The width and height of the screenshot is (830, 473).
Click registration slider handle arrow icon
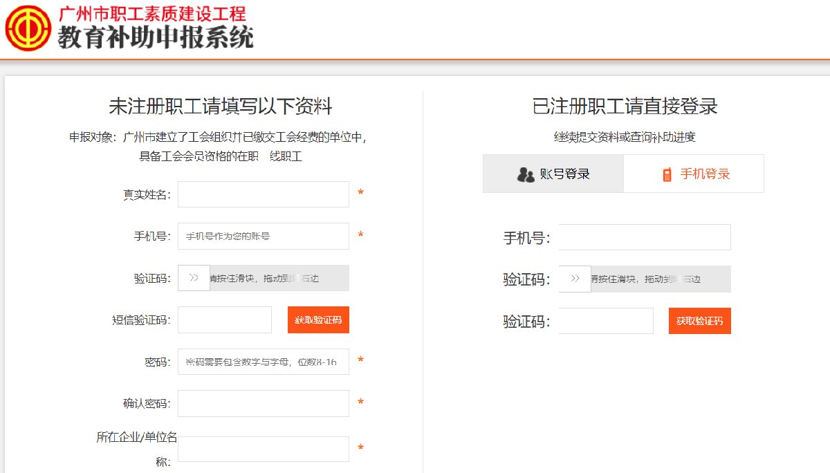tap(194, 278)
